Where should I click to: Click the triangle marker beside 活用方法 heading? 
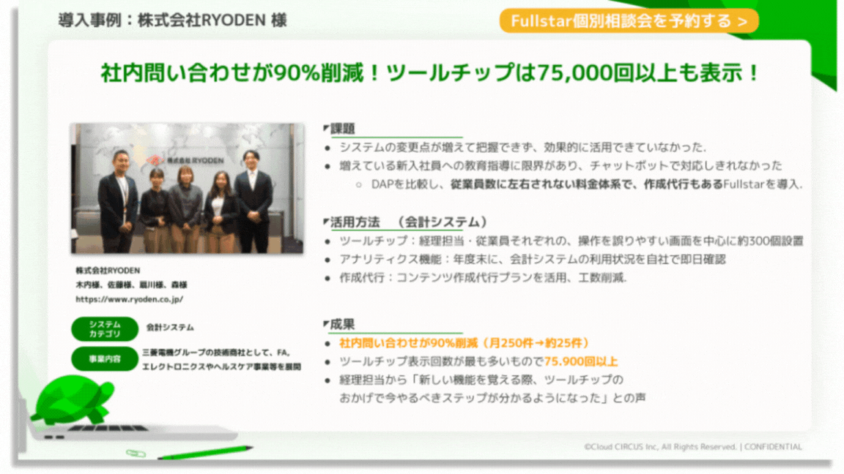(326, 222)
